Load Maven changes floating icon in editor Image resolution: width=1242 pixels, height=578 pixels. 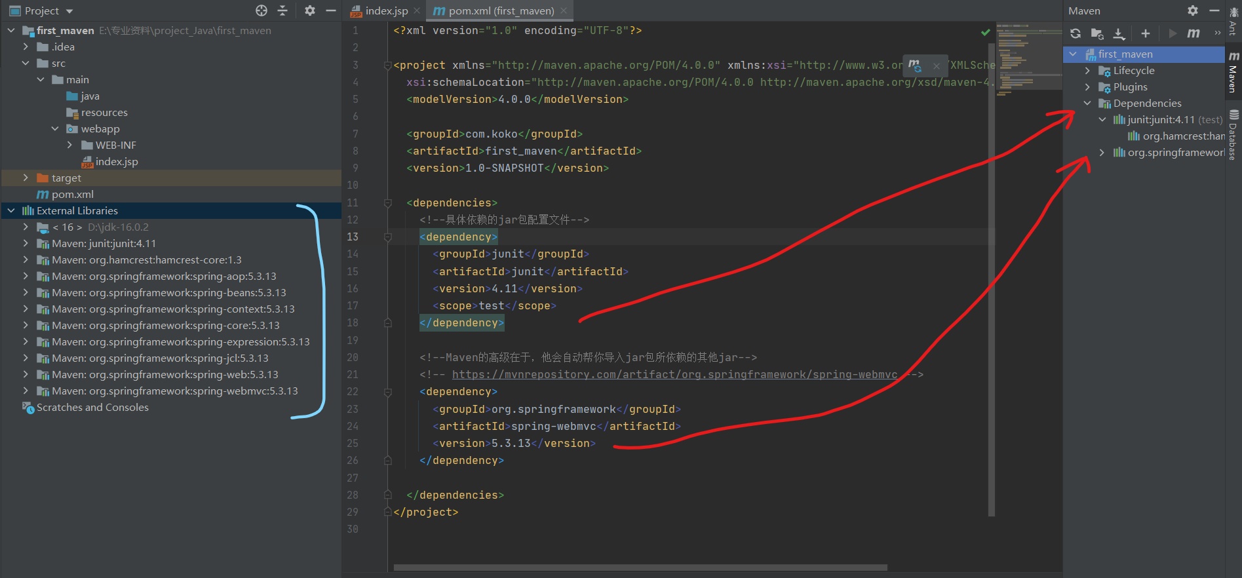914,65
